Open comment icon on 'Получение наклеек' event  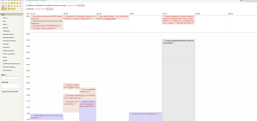[158, 114]
